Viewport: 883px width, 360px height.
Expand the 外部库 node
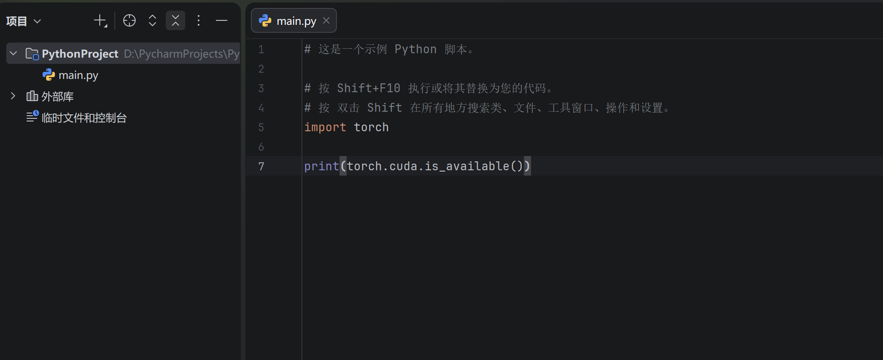point(13,96)
